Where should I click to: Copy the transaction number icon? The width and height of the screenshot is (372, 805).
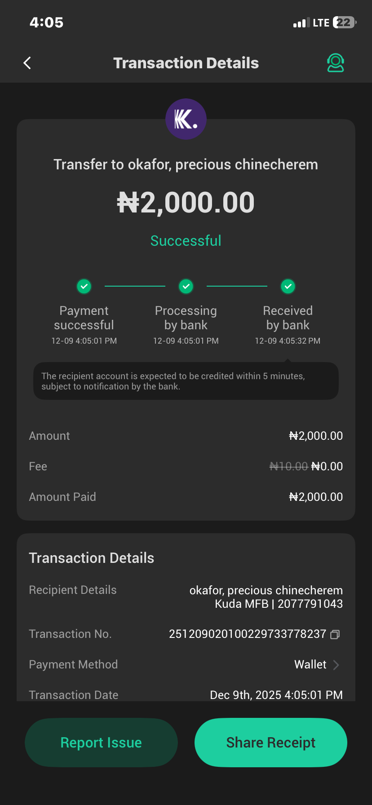point(335,634)
